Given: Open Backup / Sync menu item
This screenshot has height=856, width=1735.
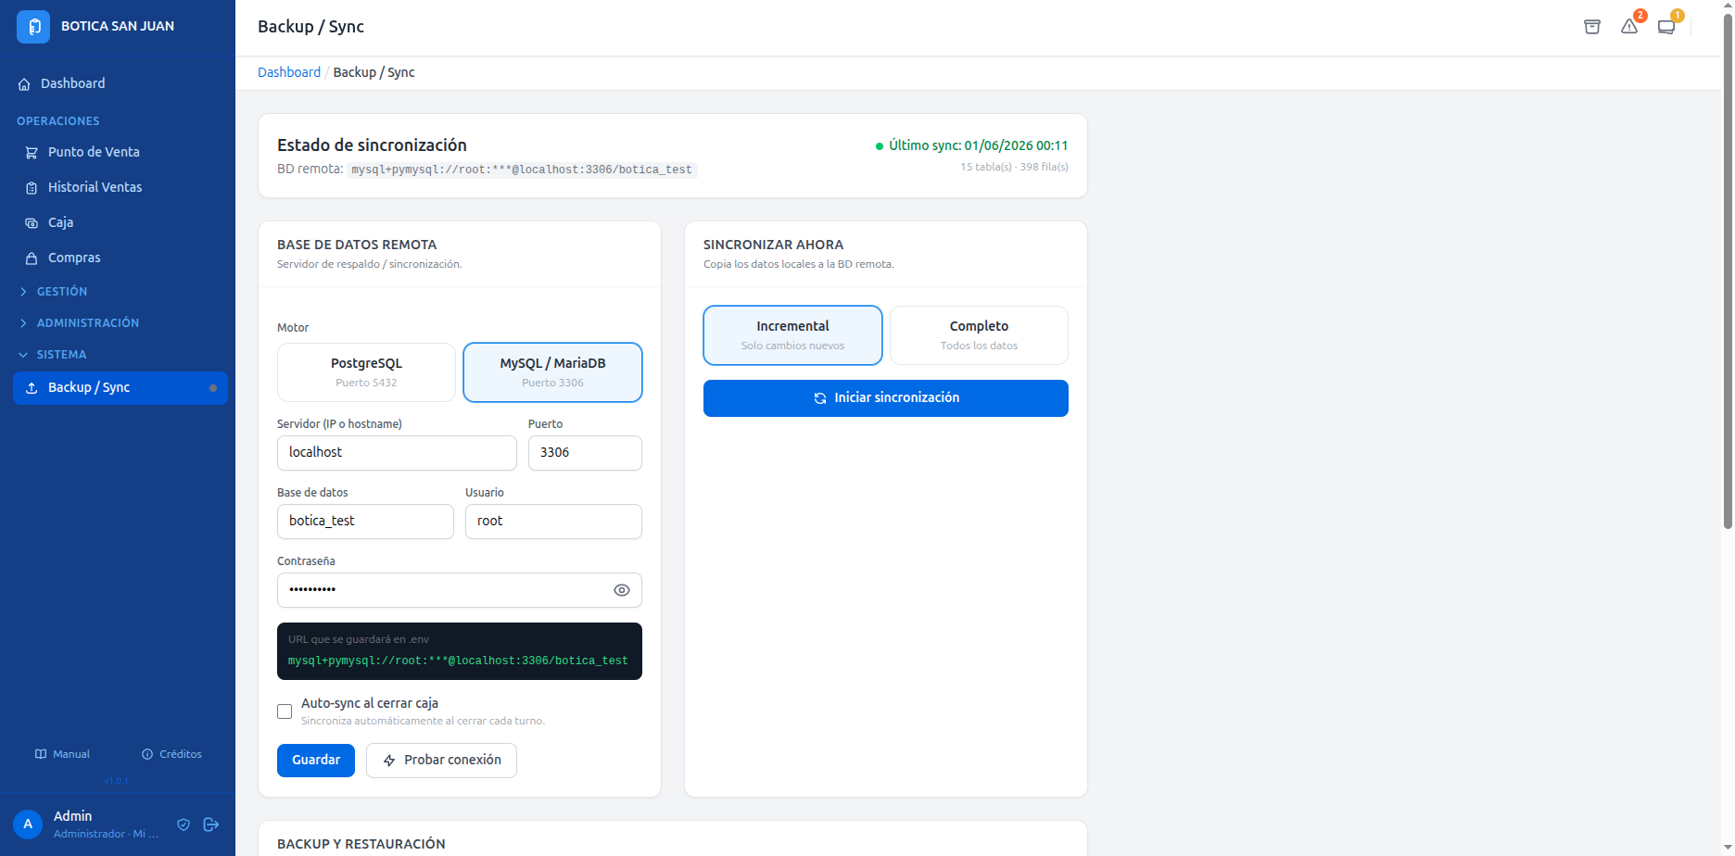Looking at the screenshot, I should [x=120, y=387].
